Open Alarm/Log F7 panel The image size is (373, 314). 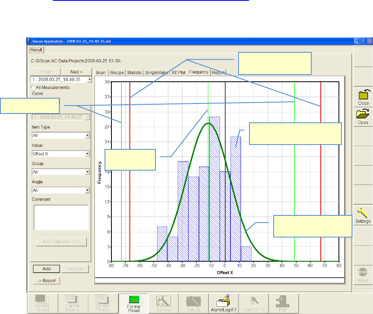click(x=223, y=303)
